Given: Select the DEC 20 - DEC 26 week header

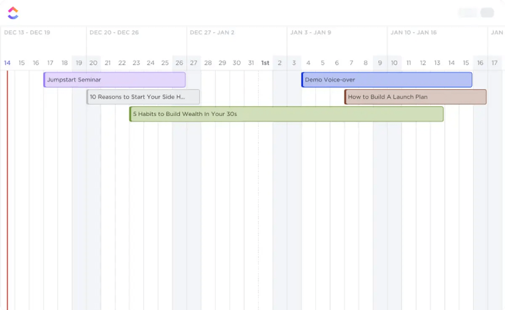Looking at the screenshot, I should [x=114, y=32].
